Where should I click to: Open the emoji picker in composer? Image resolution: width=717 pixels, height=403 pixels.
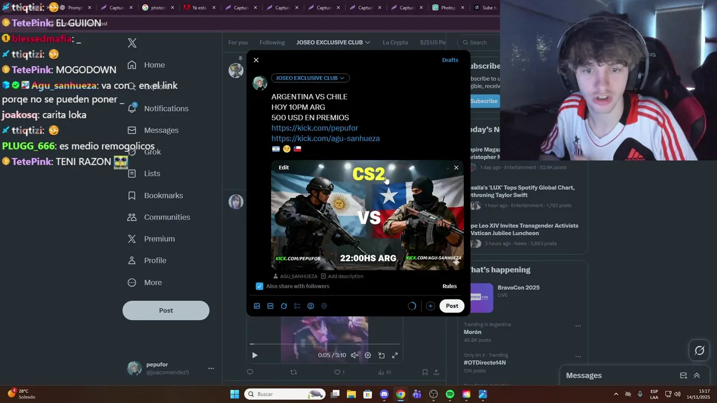pos(311,306)
